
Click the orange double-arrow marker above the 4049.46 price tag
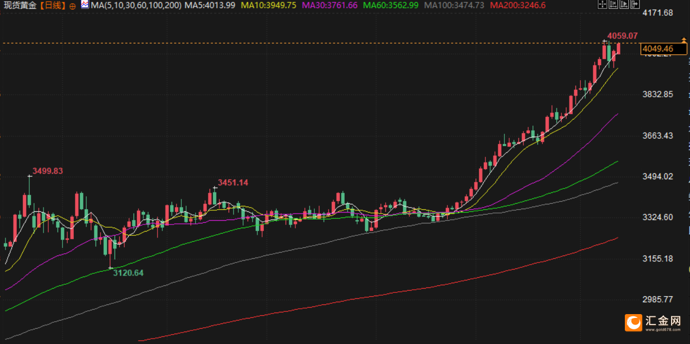pos(684,41)
